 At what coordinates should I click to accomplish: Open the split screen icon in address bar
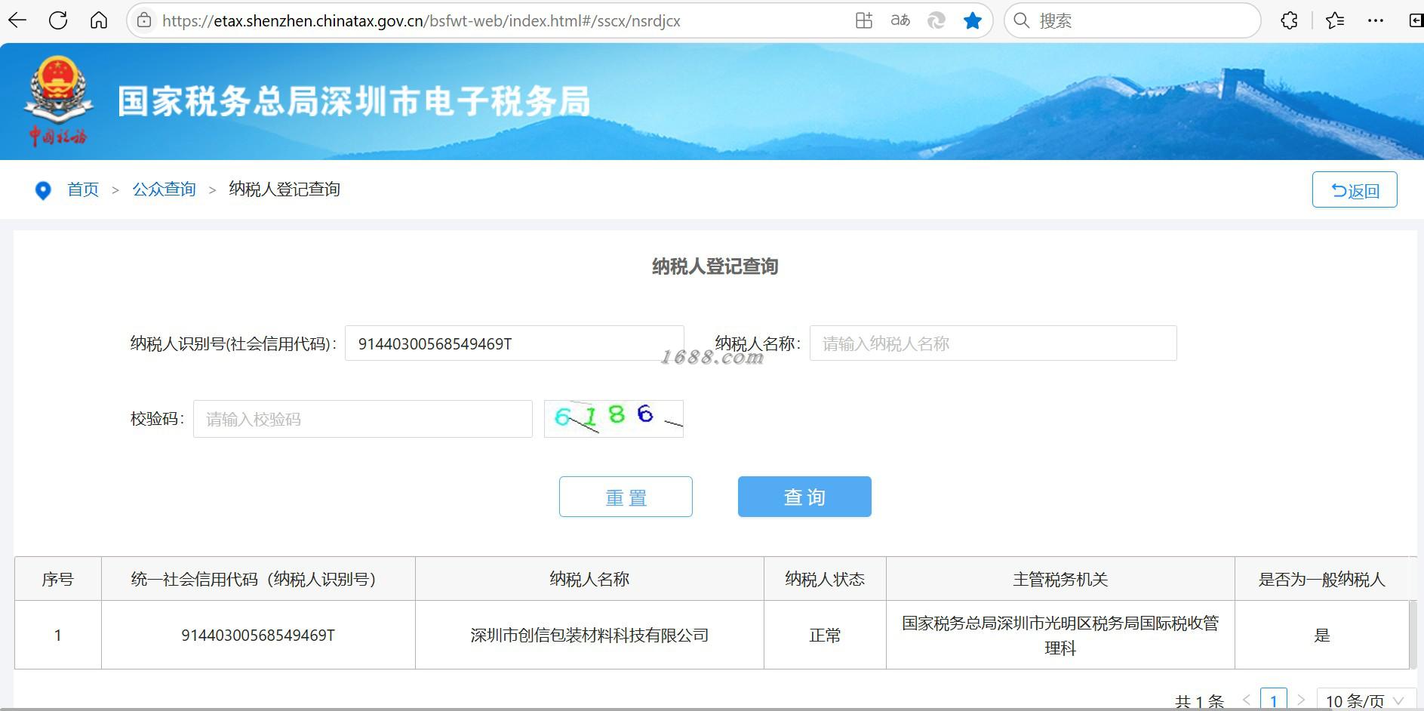(x=864, y=20)
